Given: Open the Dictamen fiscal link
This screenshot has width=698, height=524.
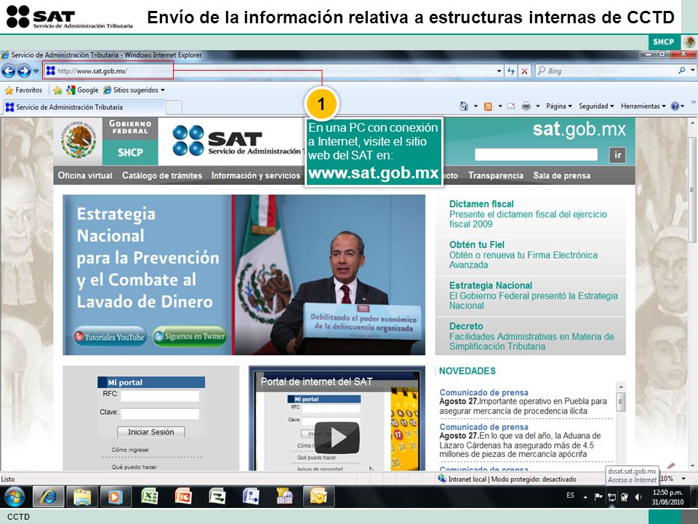Looking at the screenshot, I should (x=481, y=204).
